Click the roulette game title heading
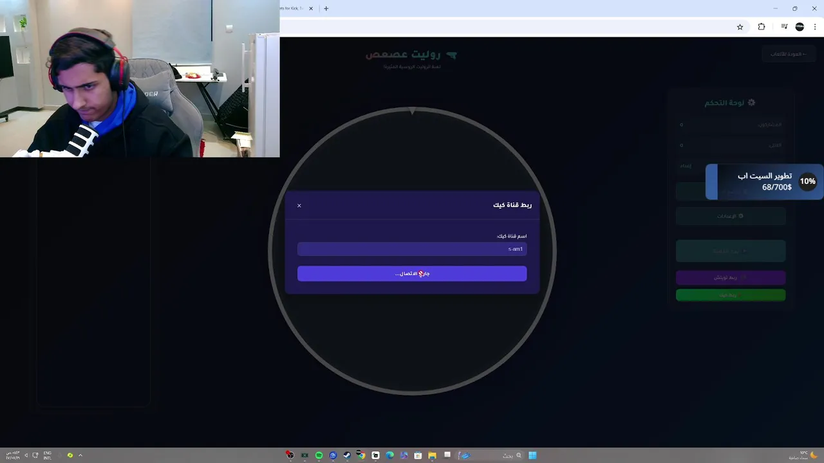The width and height of the screenshot is (824, 463). [411, 55]
